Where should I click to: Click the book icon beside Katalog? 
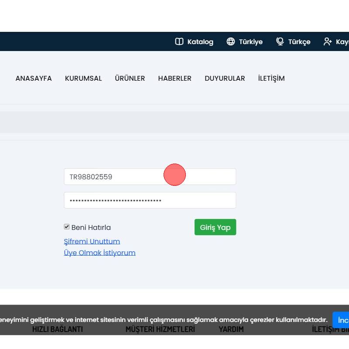pos(179,41)
